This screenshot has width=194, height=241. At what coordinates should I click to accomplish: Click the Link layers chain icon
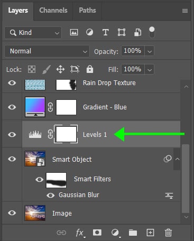tap(61, 233)
